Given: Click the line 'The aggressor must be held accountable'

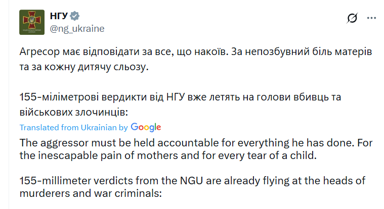Looking at the screenshot, I should [x=196, y=143].
